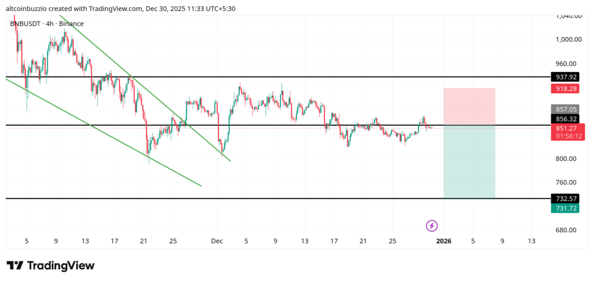Click the TradingView logo icon
Image resolution: width=593 pixels, height=282 pixels.
[x=15, y=266]
